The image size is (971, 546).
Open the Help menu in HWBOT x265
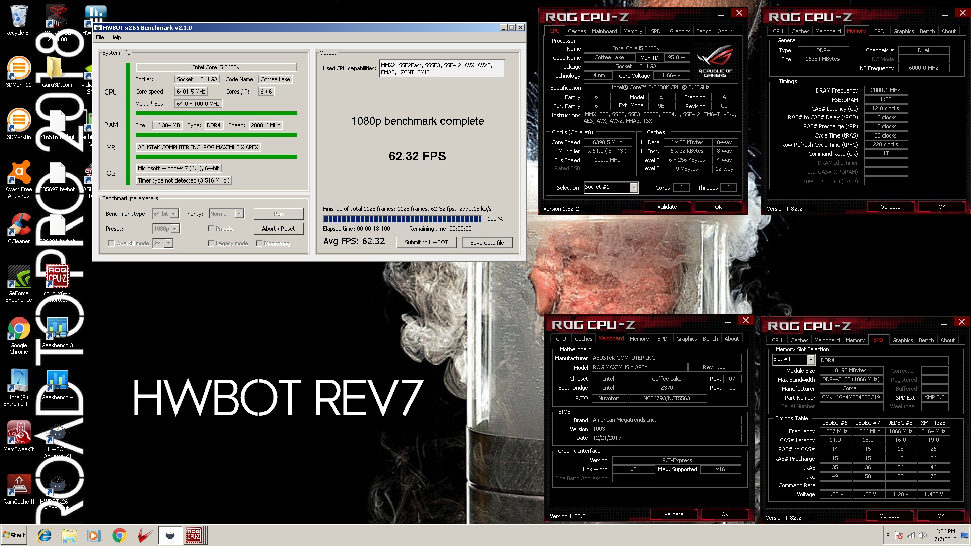[x=116, y=37]
